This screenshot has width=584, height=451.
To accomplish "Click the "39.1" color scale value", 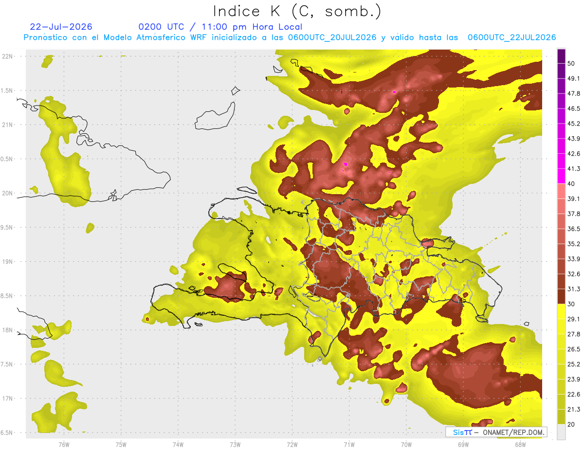I will [x=574, y=198].
